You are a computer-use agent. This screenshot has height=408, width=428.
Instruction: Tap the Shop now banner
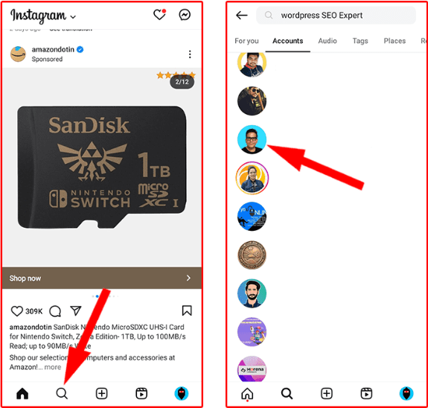click(102, 278)
